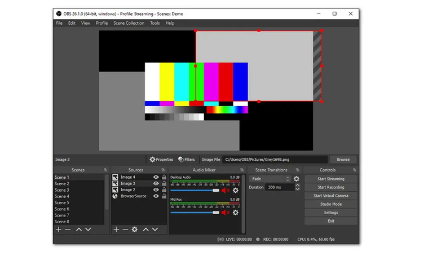Toggle Desktop Audio mute speaker icon
Screen dimensions: 437x253
pyautogui.click(x=225, y=191)
